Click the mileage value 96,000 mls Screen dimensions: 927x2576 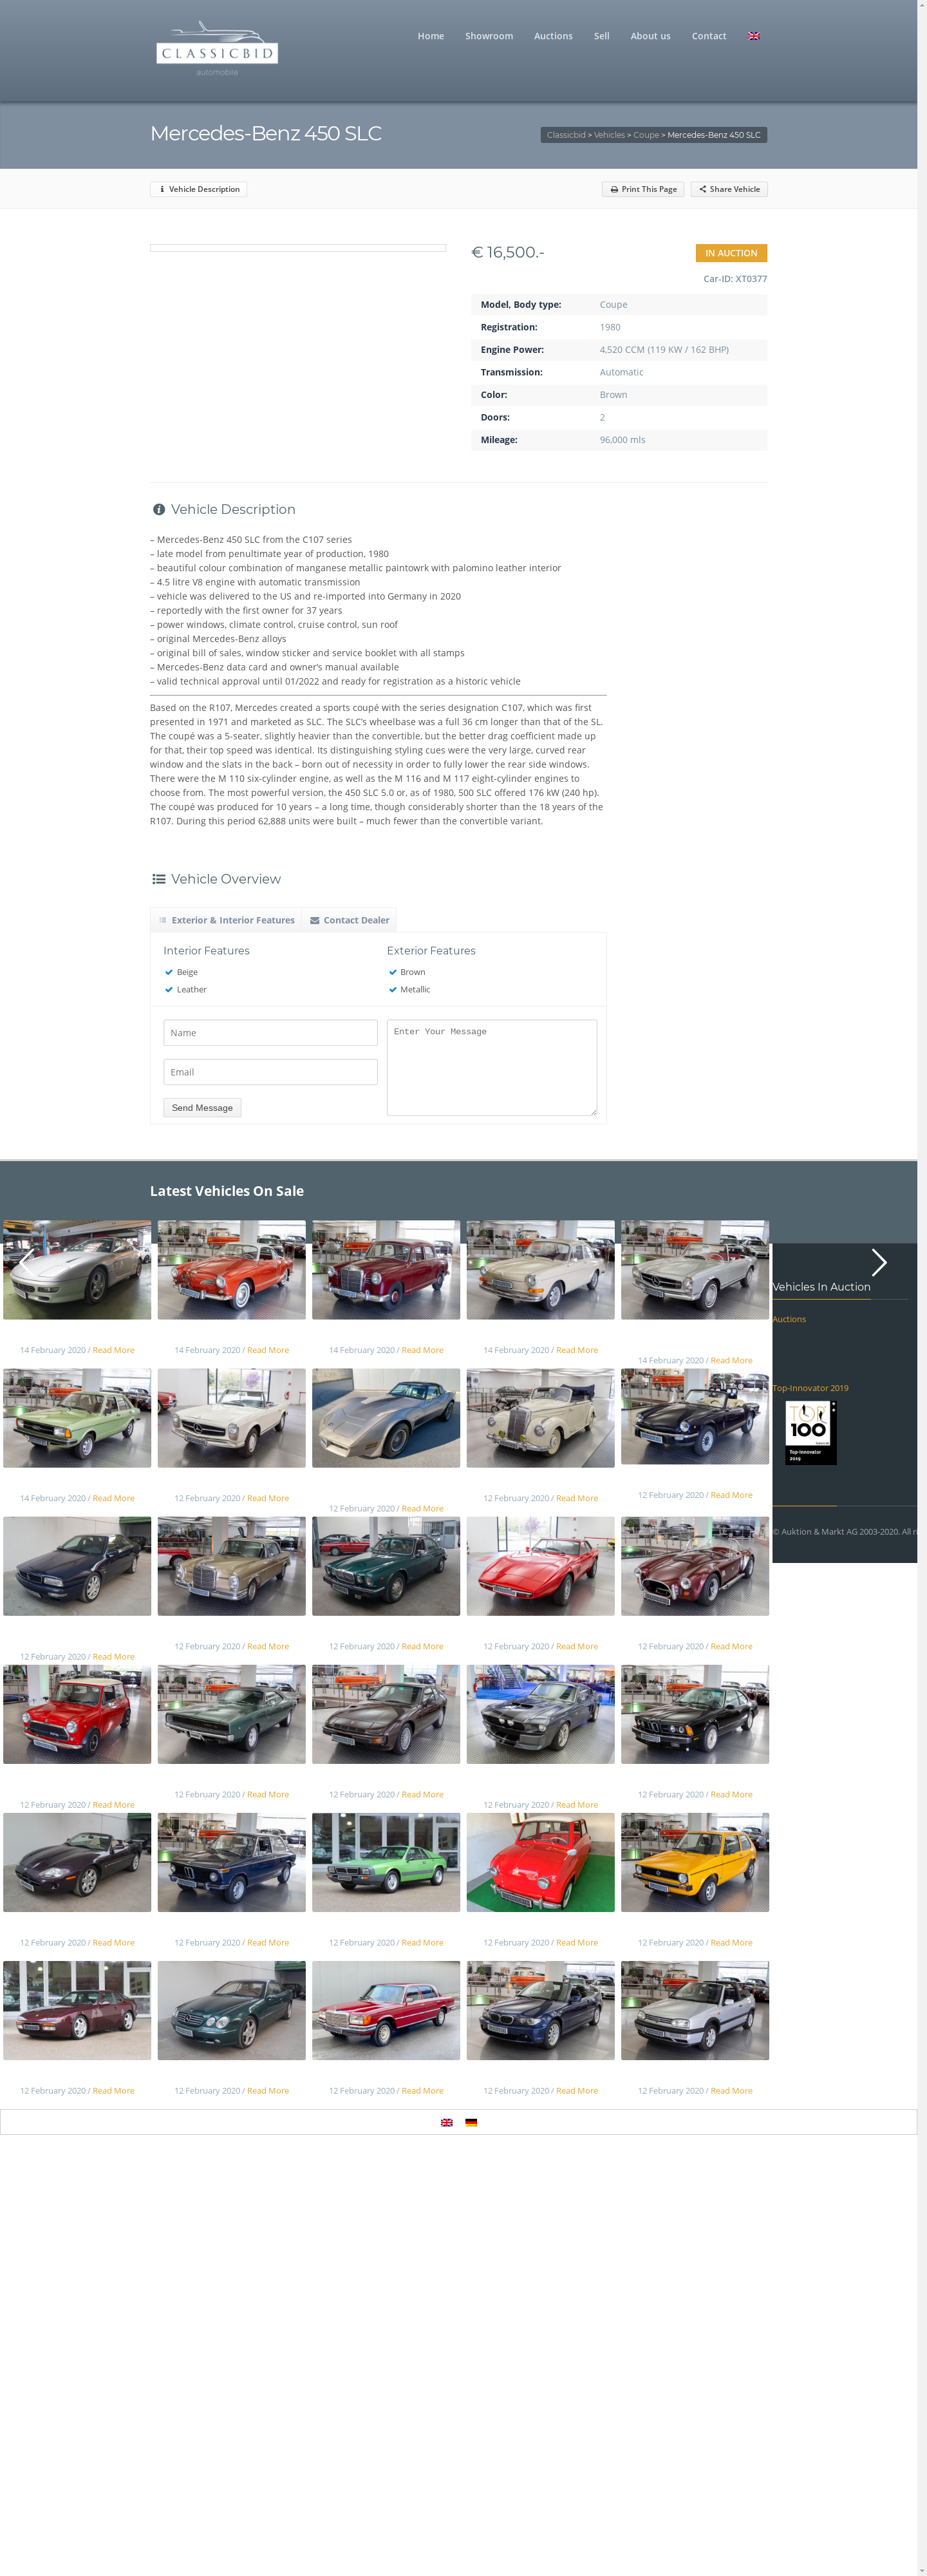coord(622,440)
